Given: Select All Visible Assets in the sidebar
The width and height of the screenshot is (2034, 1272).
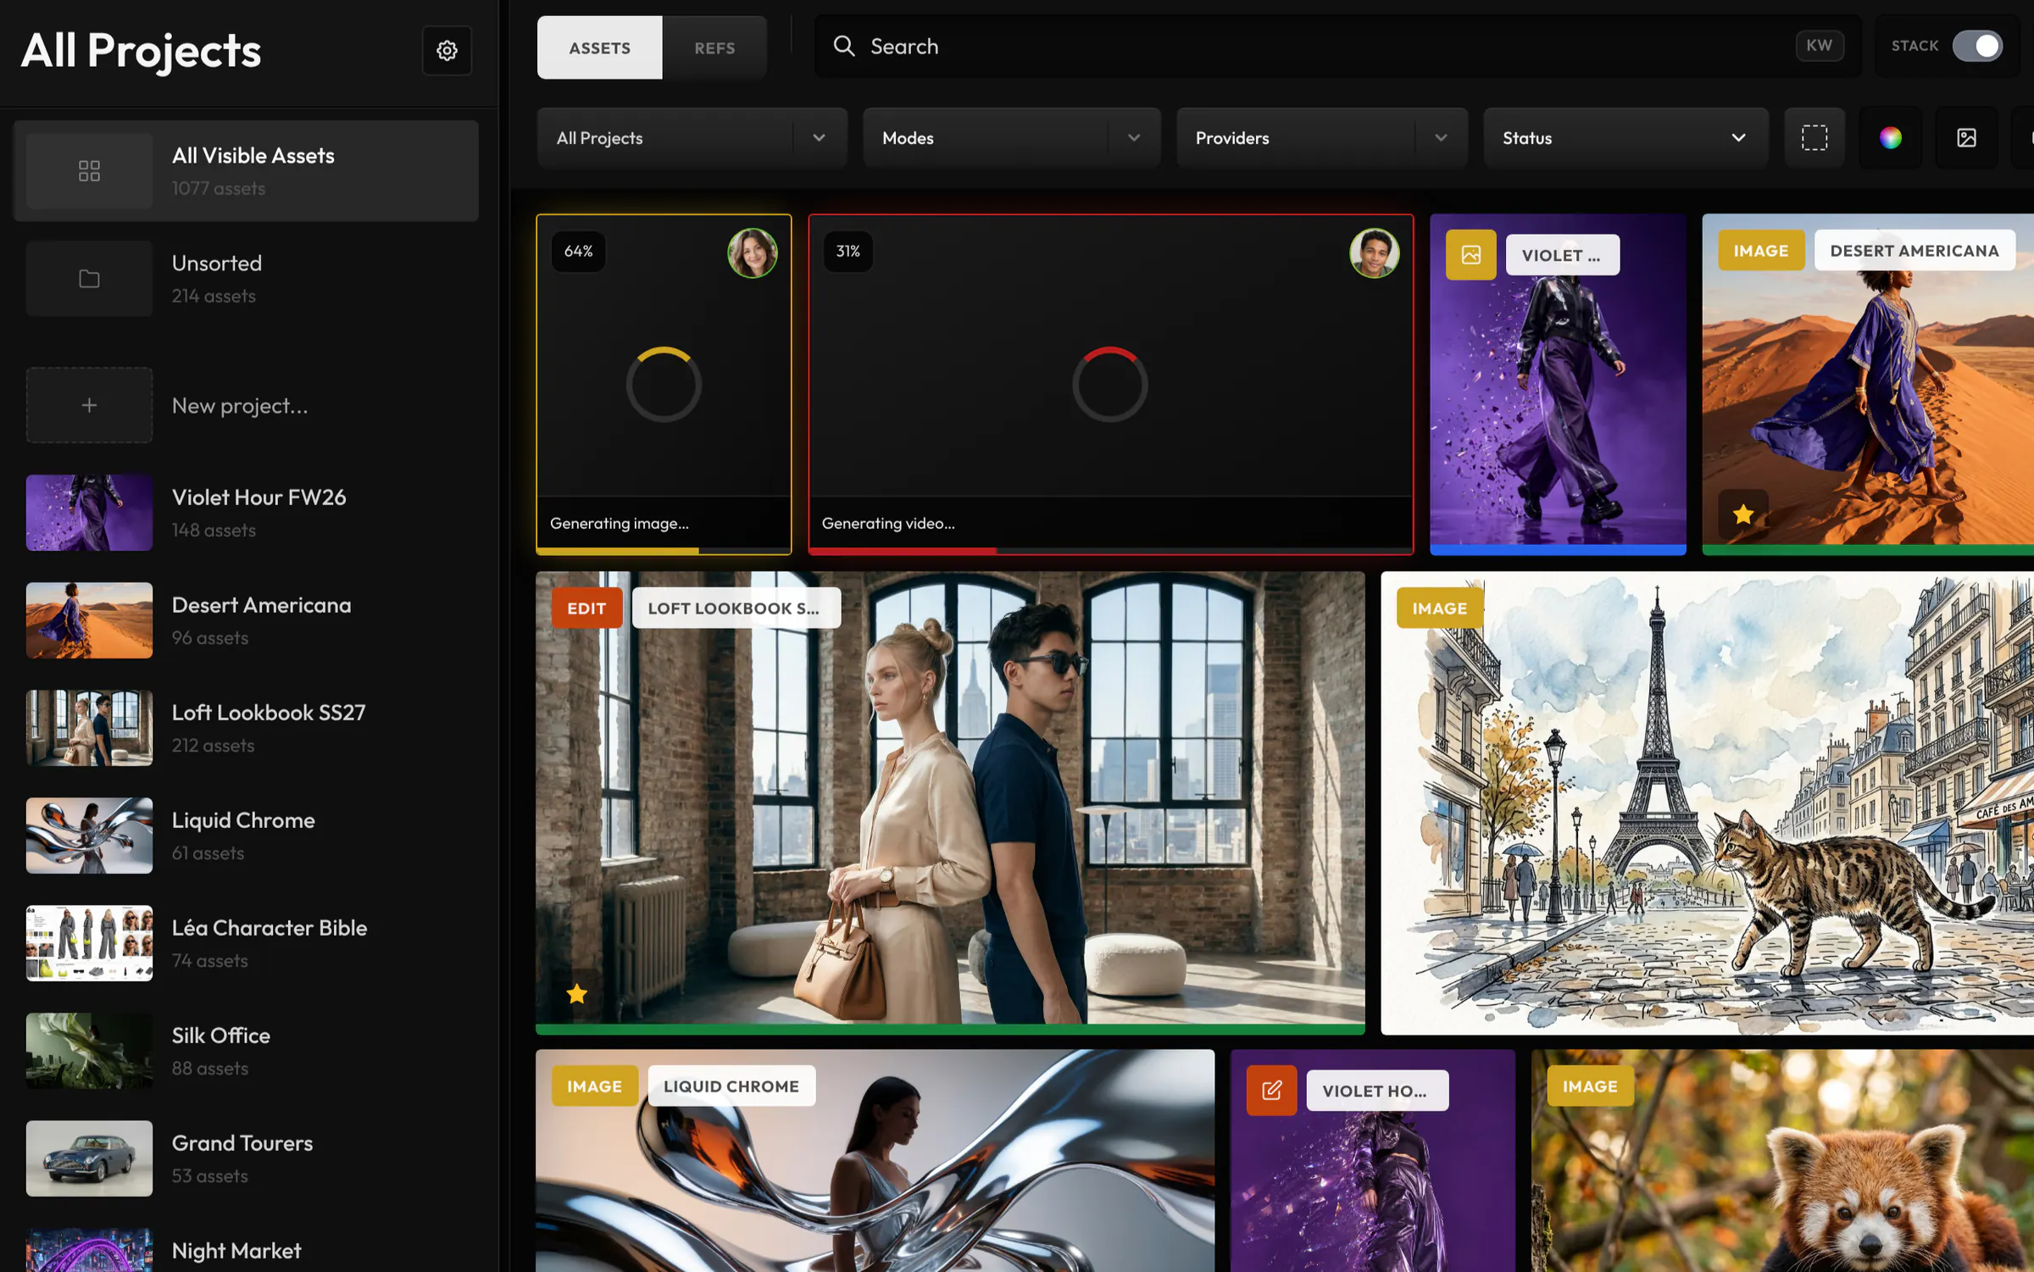Looking at the screenshot, I should point(246,171).
